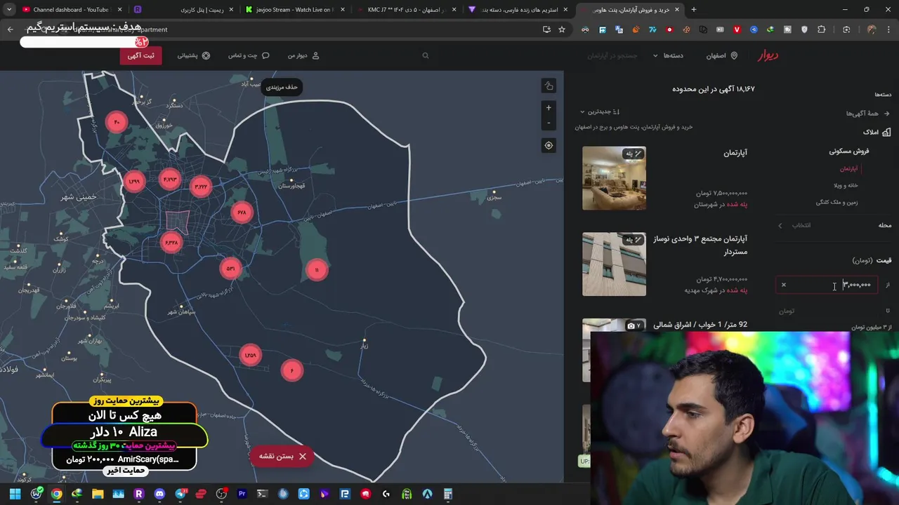This screenshot has width=899, height=505.
Task: Open Chat and contact
Action: tap(249, 55)
